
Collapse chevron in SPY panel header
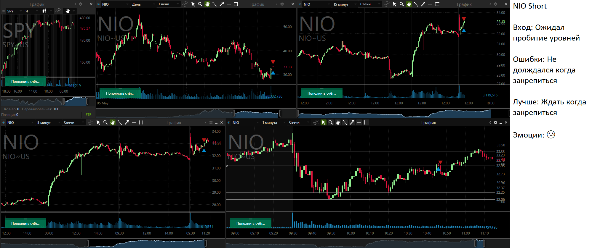pos(75,4)
